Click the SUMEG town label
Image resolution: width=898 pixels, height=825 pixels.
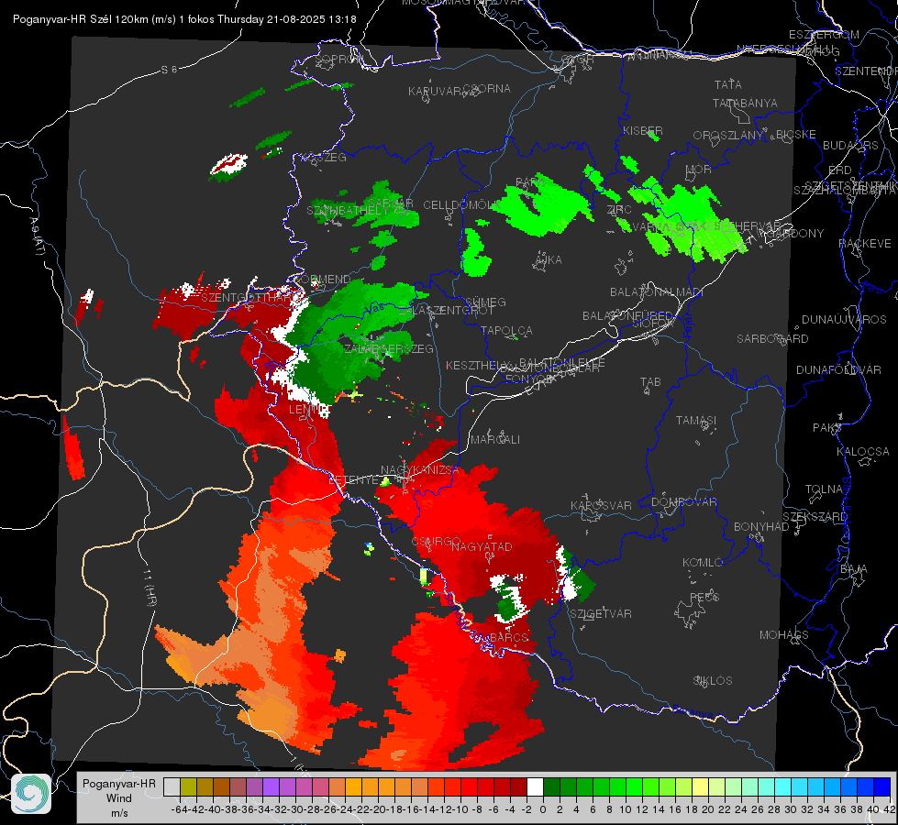point(485,302)
